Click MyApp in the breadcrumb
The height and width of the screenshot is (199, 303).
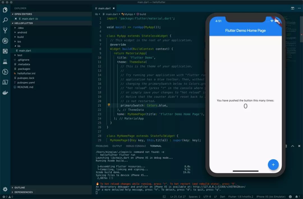(127, 14)
